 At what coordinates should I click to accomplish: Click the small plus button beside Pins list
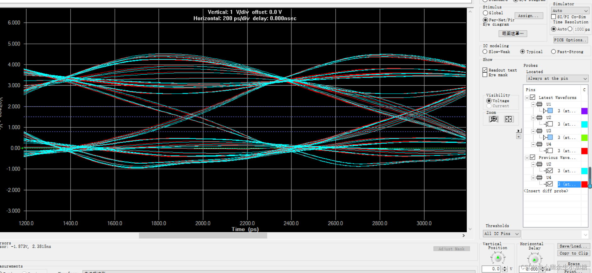point(519,137)
